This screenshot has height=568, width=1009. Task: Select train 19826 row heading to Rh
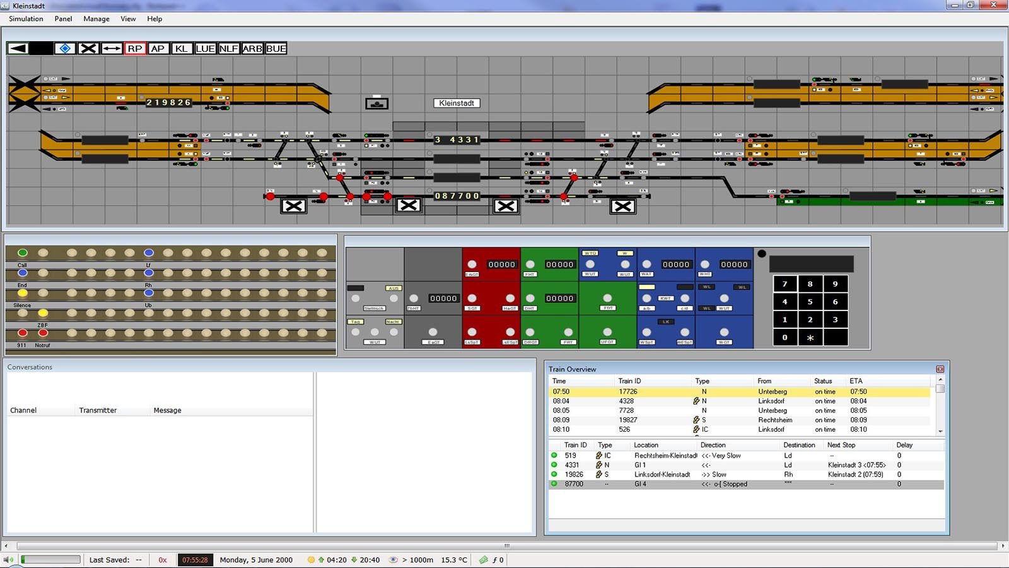pos(747,475)
